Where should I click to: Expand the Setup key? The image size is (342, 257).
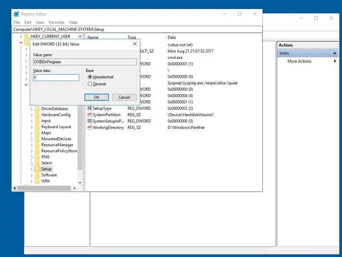pos(32,169)
